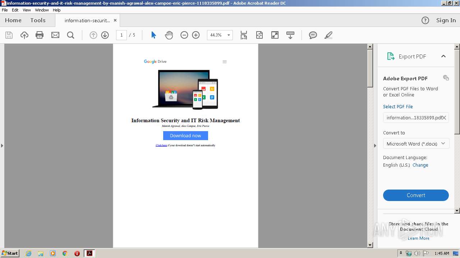Open Chrome from the taskbar
Viewport: 460px width, 258px height.
coord(65,253)
